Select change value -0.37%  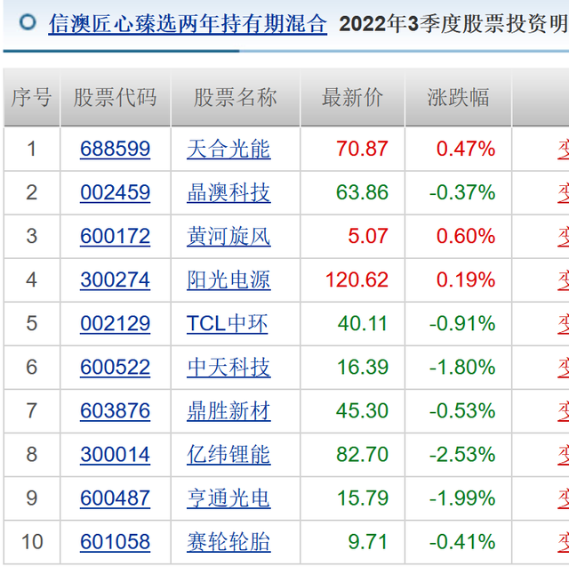click(462, 192)
